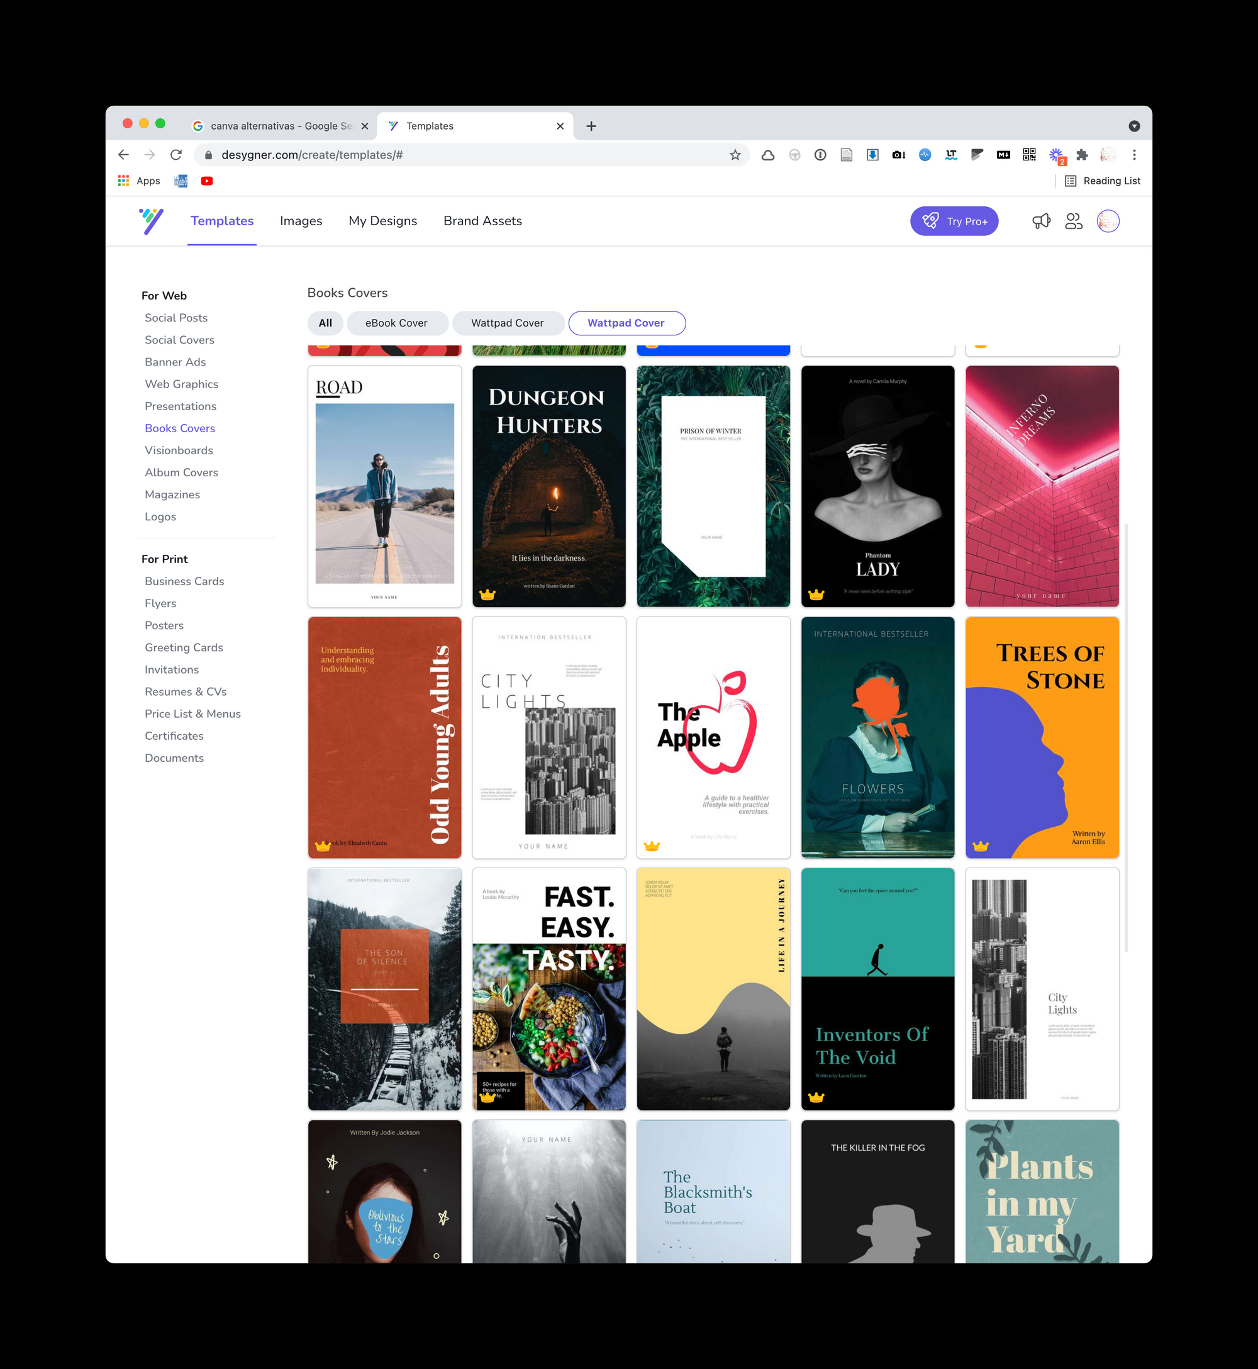Click the Try Pro+ button
Screen dimensions: 1258x1369
click(954, 221)
